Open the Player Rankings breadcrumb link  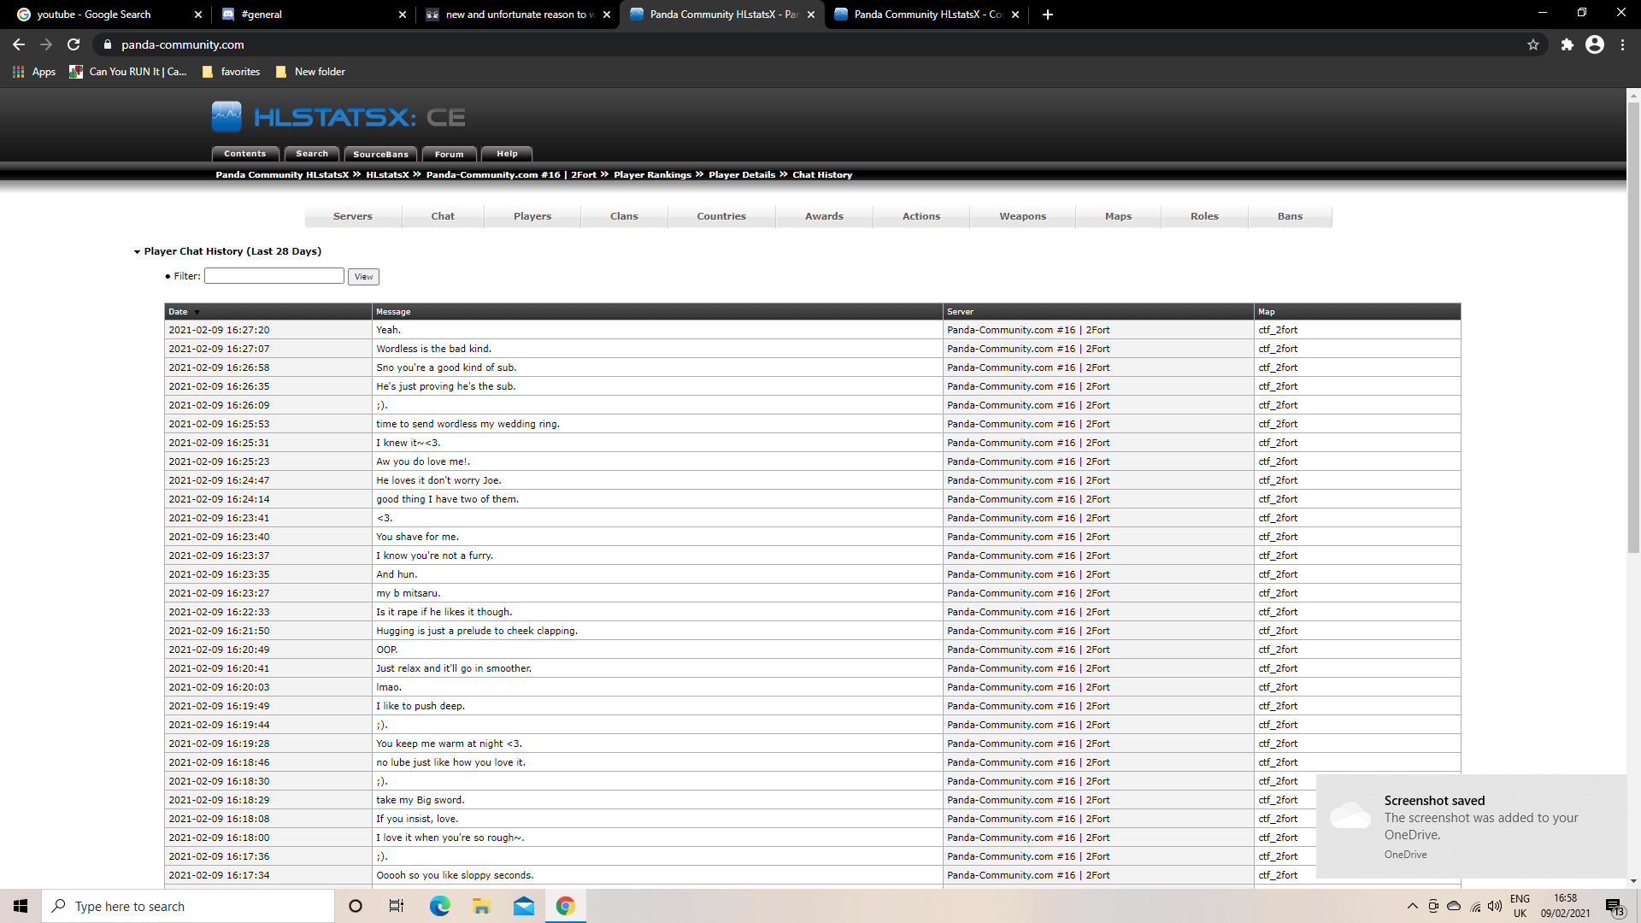coord(652,174)
